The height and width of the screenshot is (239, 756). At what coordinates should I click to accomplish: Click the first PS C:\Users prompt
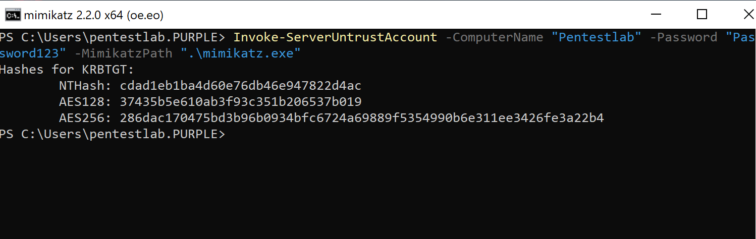pos(112,37)
